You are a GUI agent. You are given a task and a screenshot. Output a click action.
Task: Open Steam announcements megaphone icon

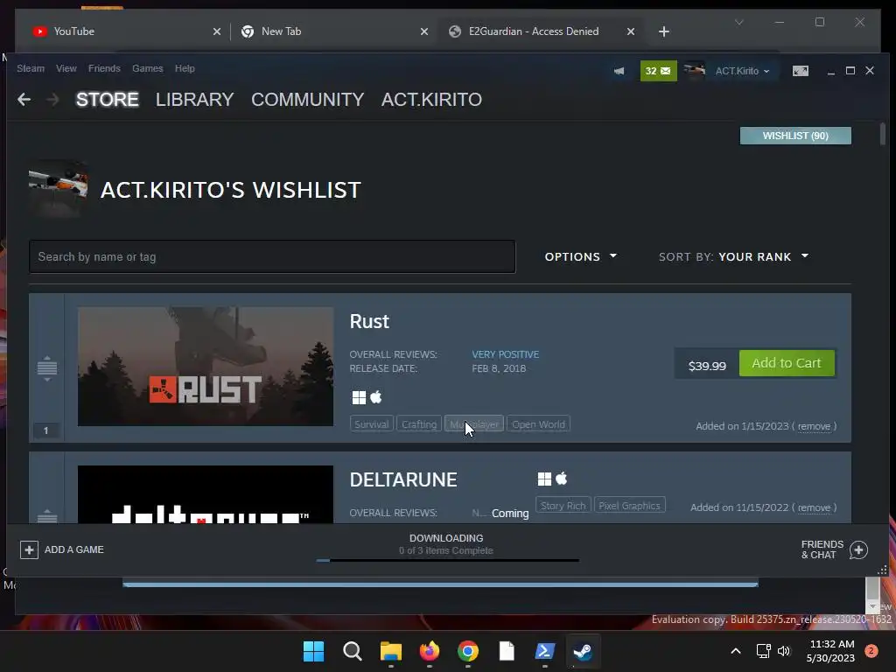pyautogui.click(x=619, y=71)
